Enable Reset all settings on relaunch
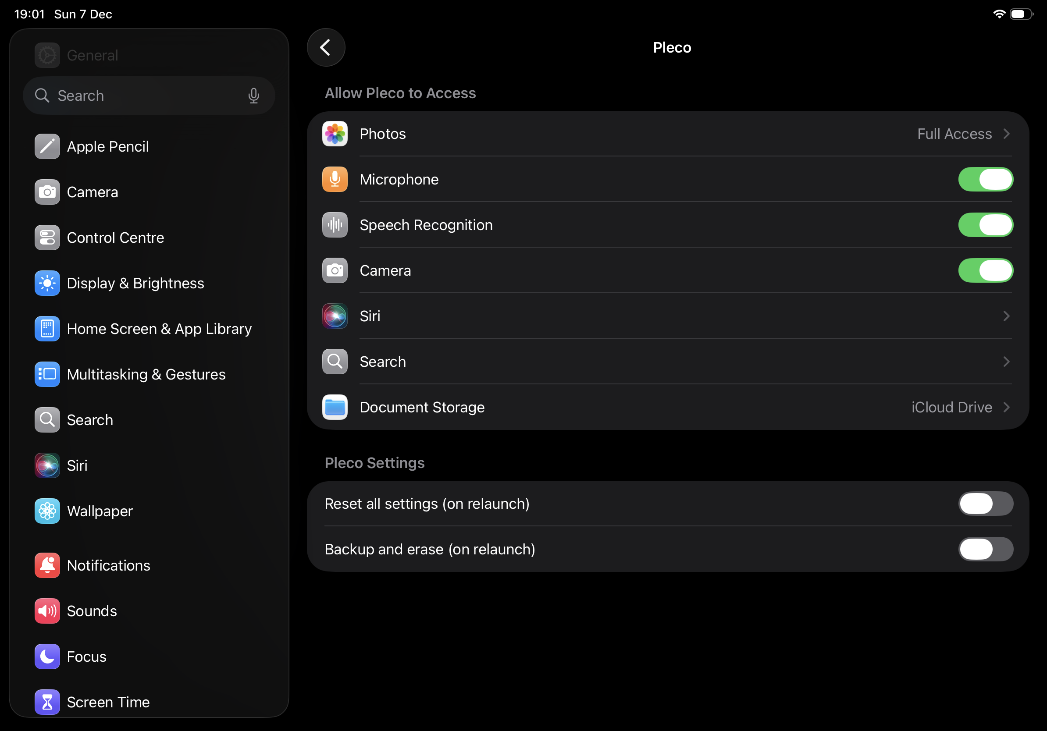The height and width of the screenshot is (731, 1047). pyautogui.click(x=985, y=504)
